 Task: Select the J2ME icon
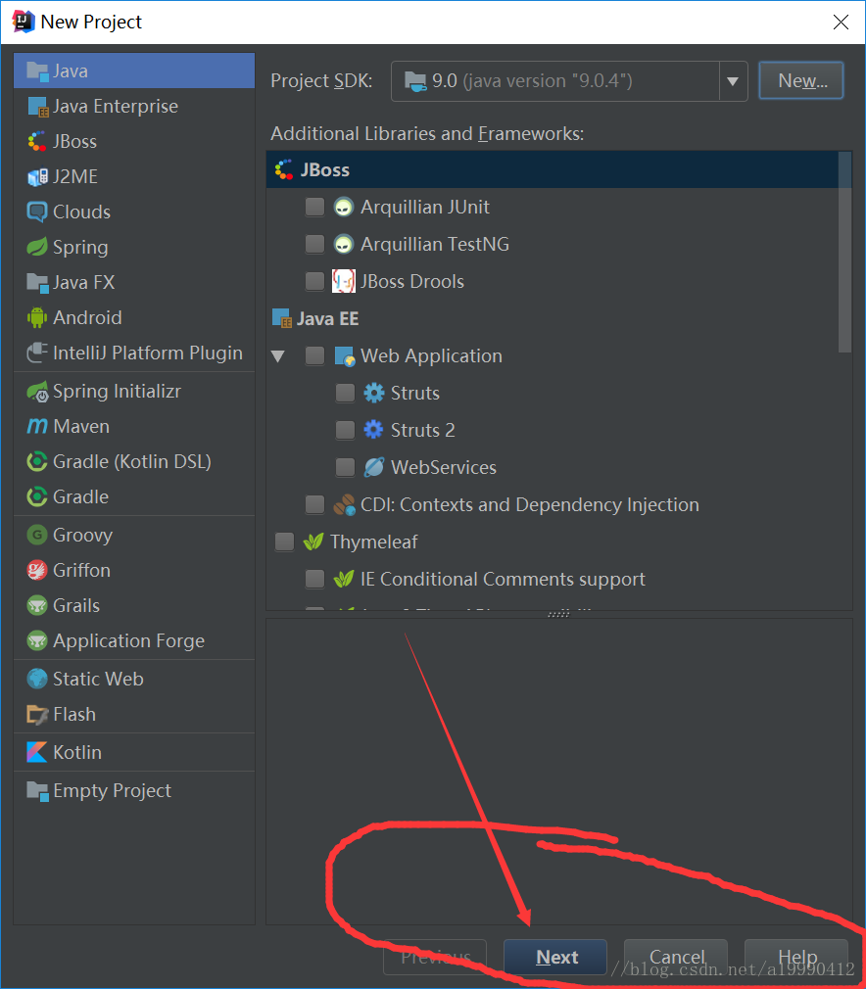tap(37, 176)
